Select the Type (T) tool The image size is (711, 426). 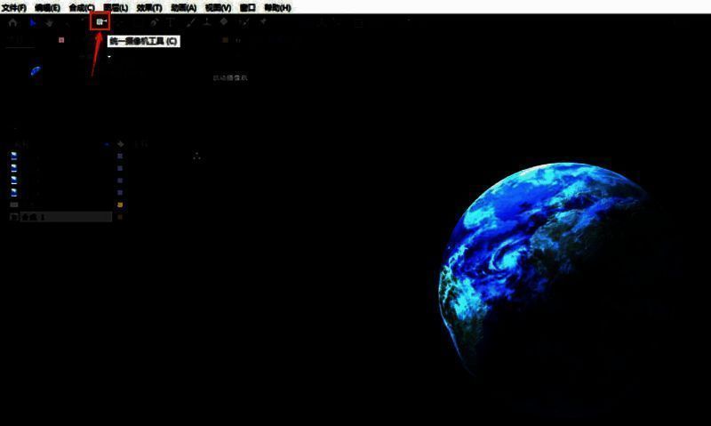click(171, 22)
